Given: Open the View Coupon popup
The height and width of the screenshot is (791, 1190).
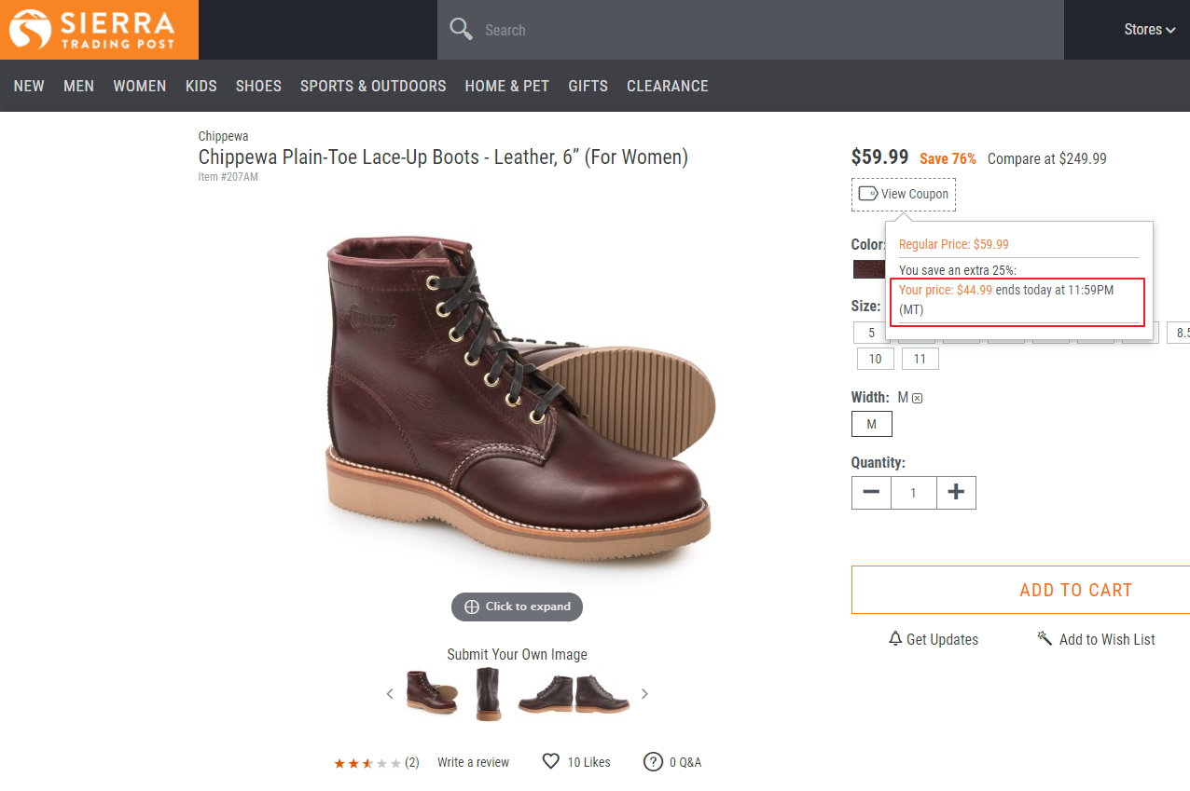Looking at the screenshot, I should [904, 194].
